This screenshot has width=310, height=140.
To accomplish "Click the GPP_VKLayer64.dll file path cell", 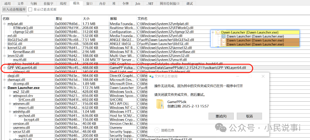I will click(x=191, y=68).
